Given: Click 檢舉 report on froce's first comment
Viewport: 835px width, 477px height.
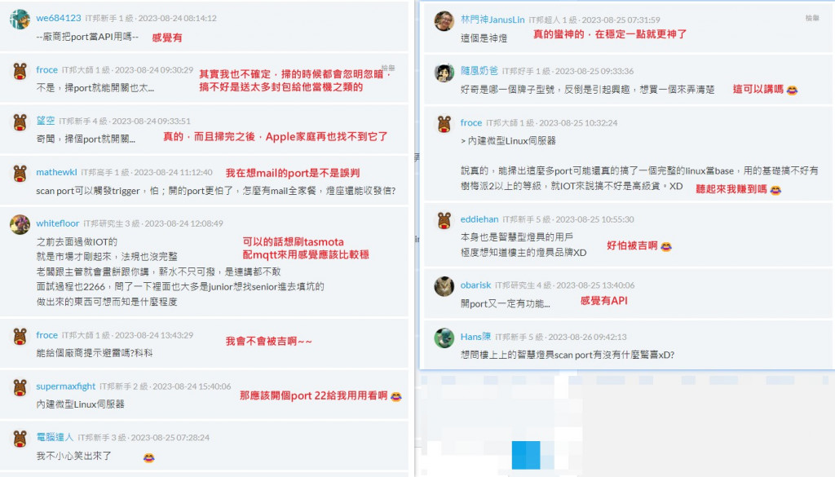Looking at the screenshot, I should click(x=388, y=68).
